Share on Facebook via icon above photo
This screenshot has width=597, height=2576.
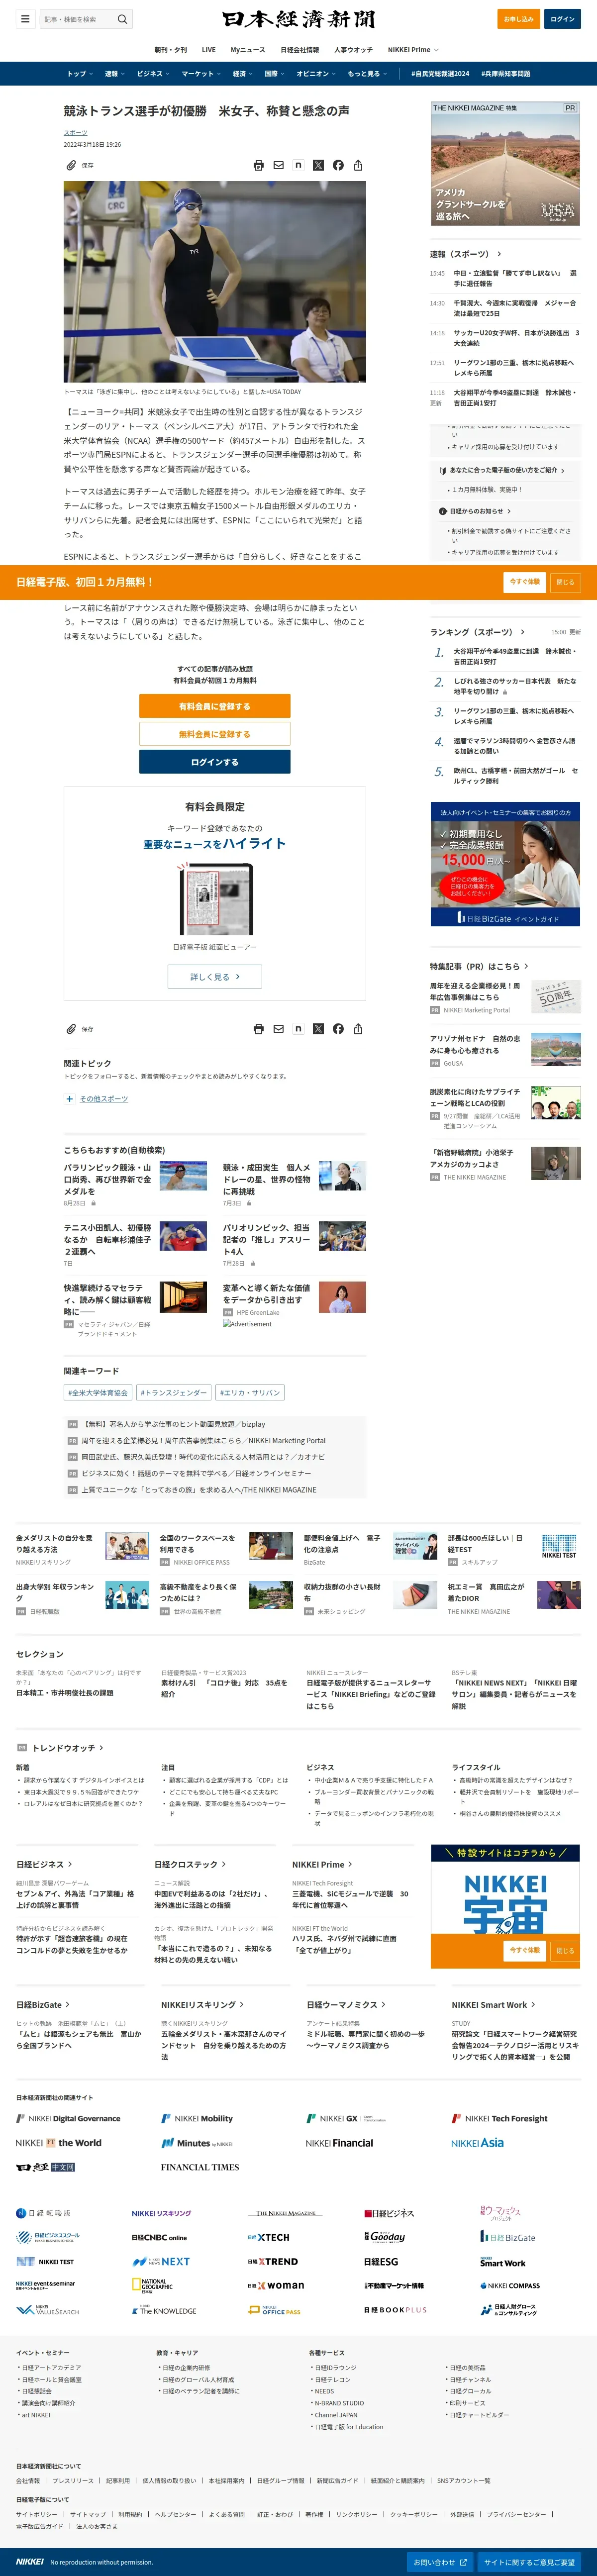338,165
